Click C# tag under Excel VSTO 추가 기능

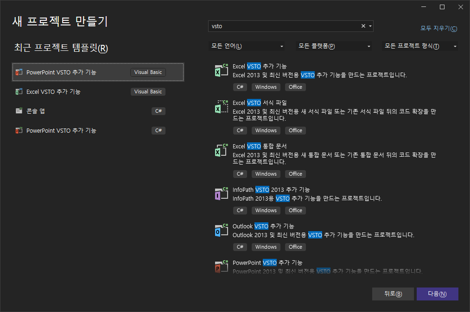tap(240, 87)
